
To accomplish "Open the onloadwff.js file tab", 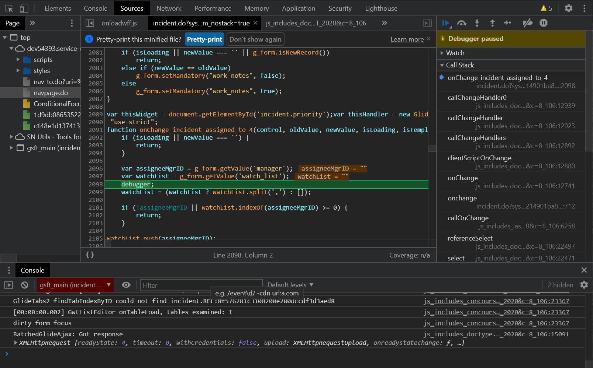I will pos(119,23).
